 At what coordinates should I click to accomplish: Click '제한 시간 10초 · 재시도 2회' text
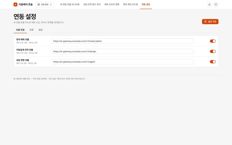(x=27, y=43)
